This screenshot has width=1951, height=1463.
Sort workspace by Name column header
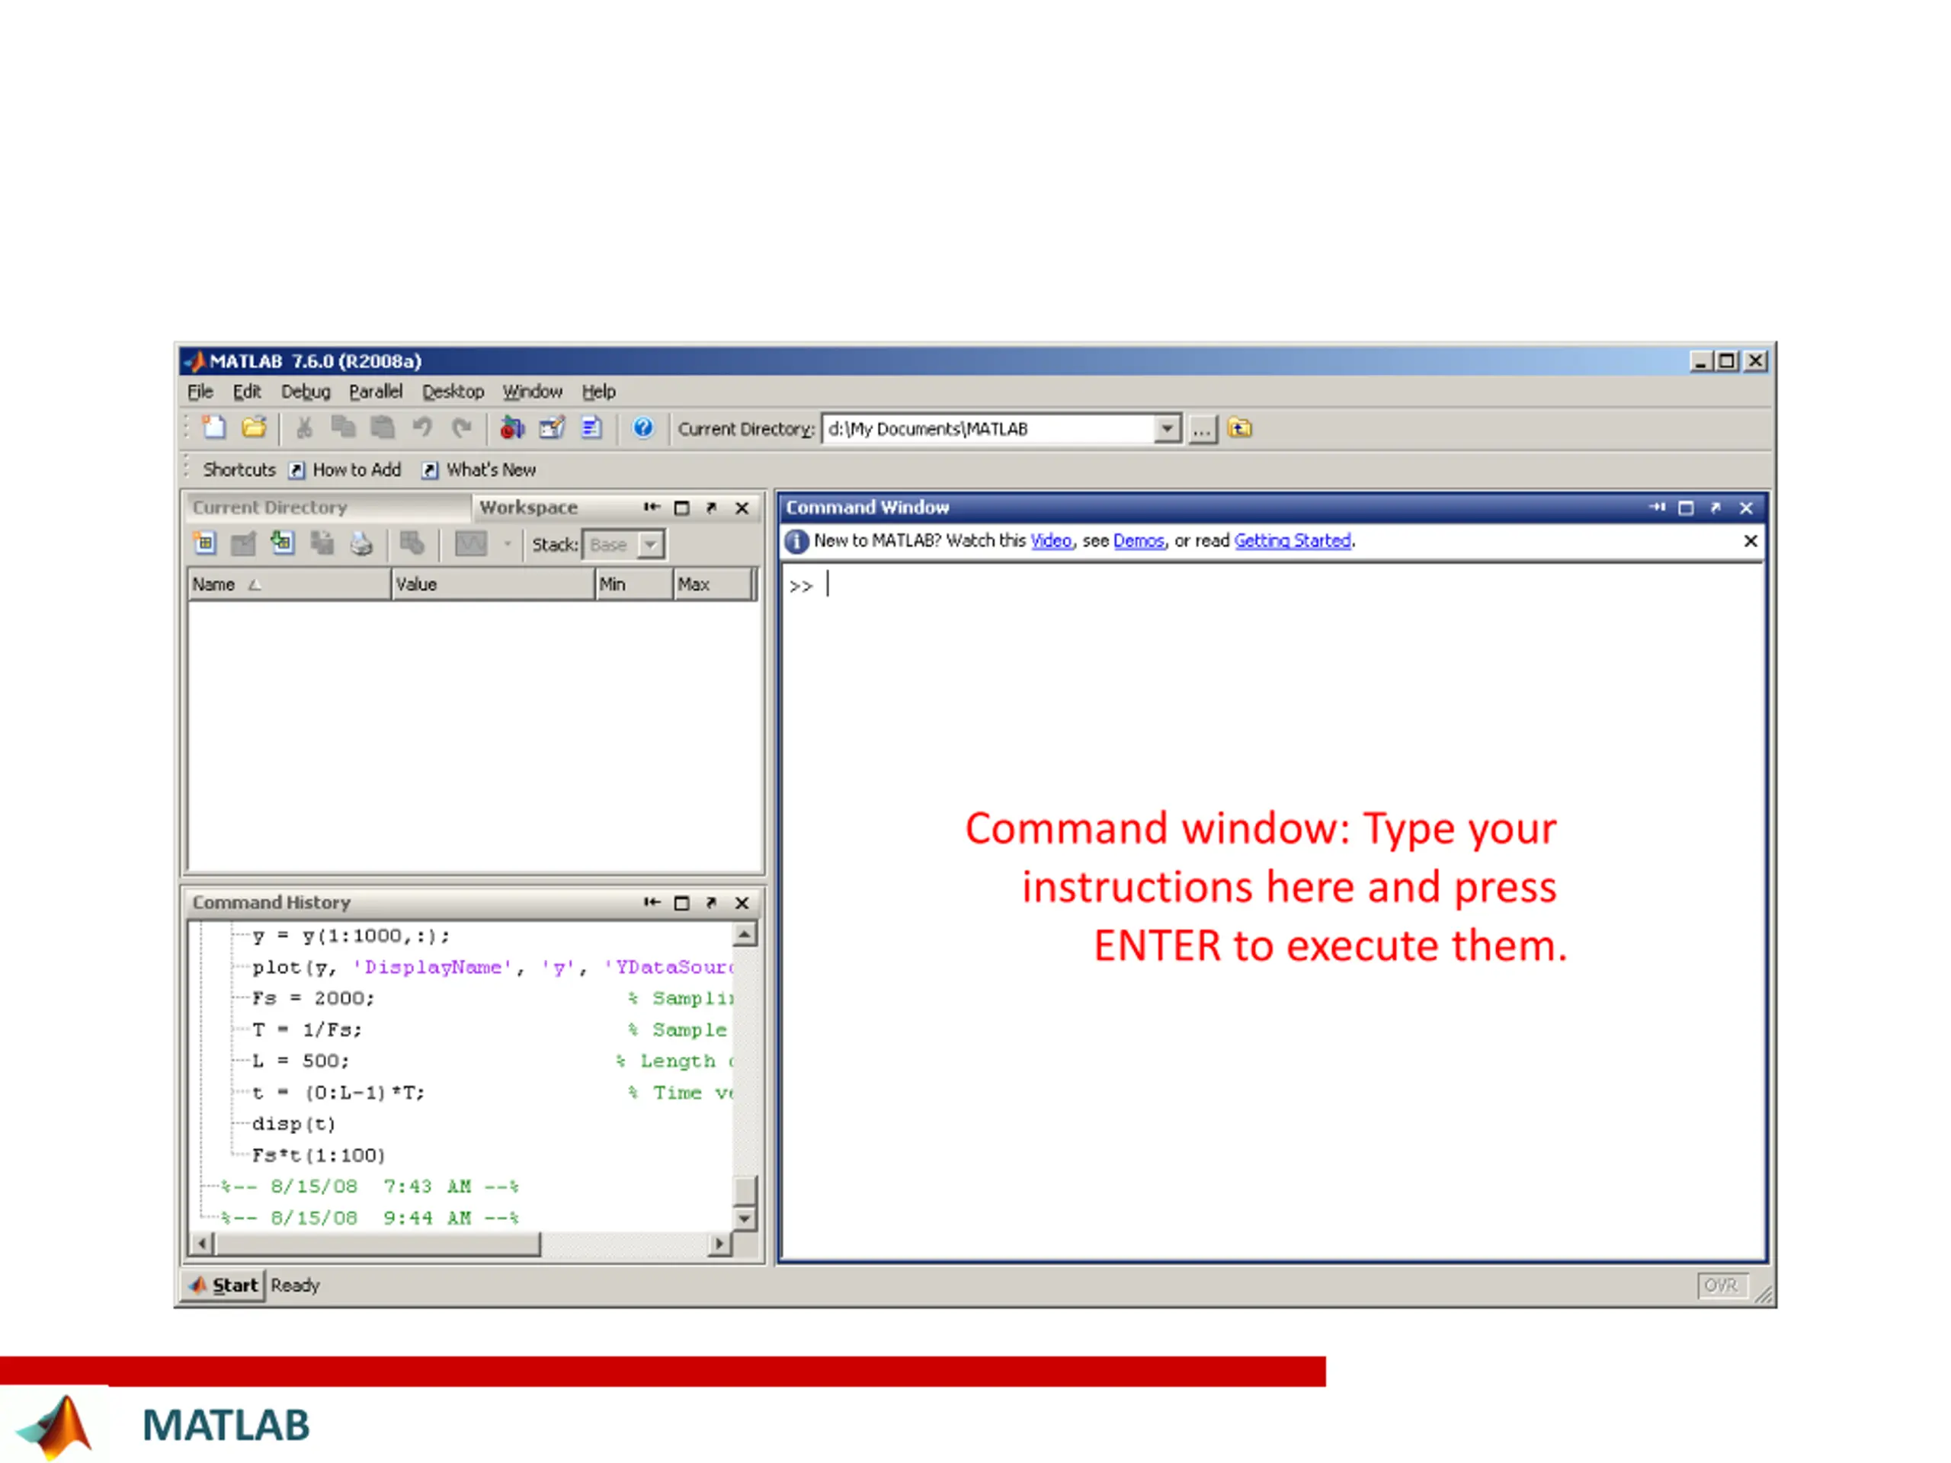pos(290,584)
